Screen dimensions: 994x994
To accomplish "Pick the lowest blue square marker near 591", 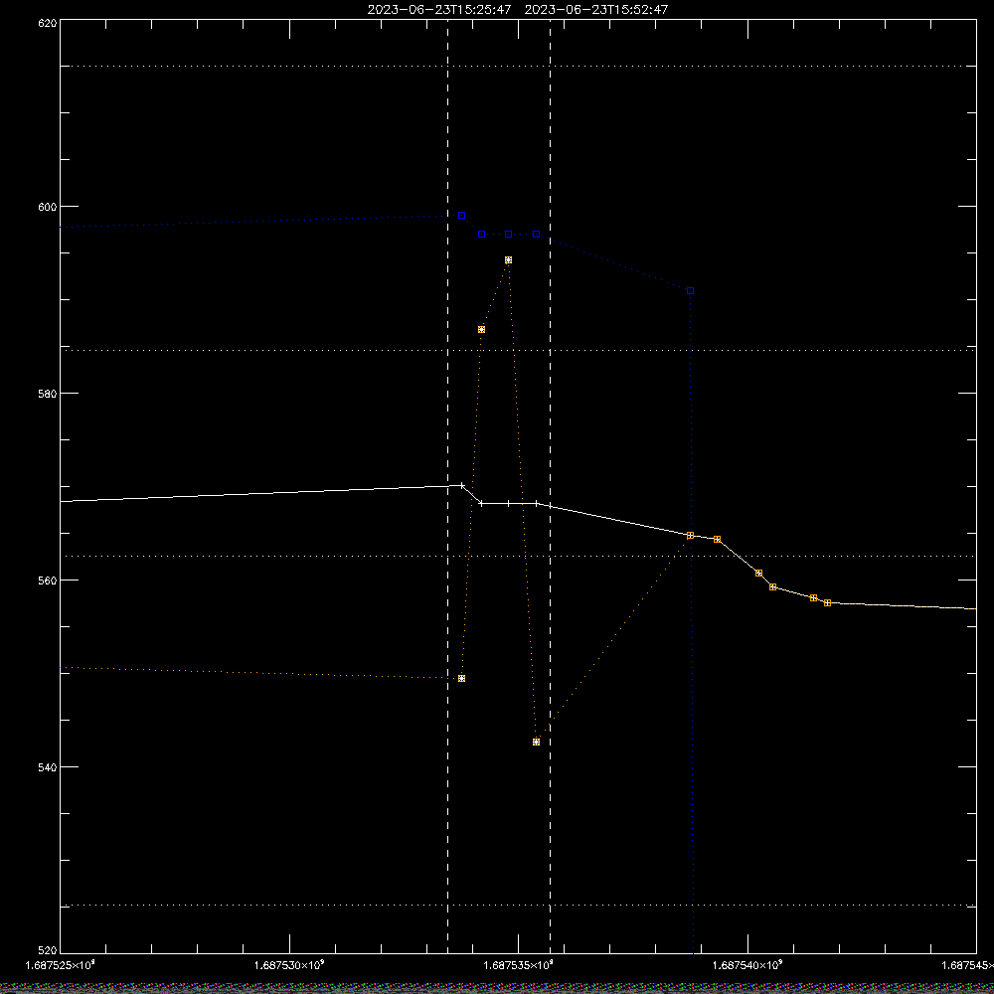I will (691, 291).
